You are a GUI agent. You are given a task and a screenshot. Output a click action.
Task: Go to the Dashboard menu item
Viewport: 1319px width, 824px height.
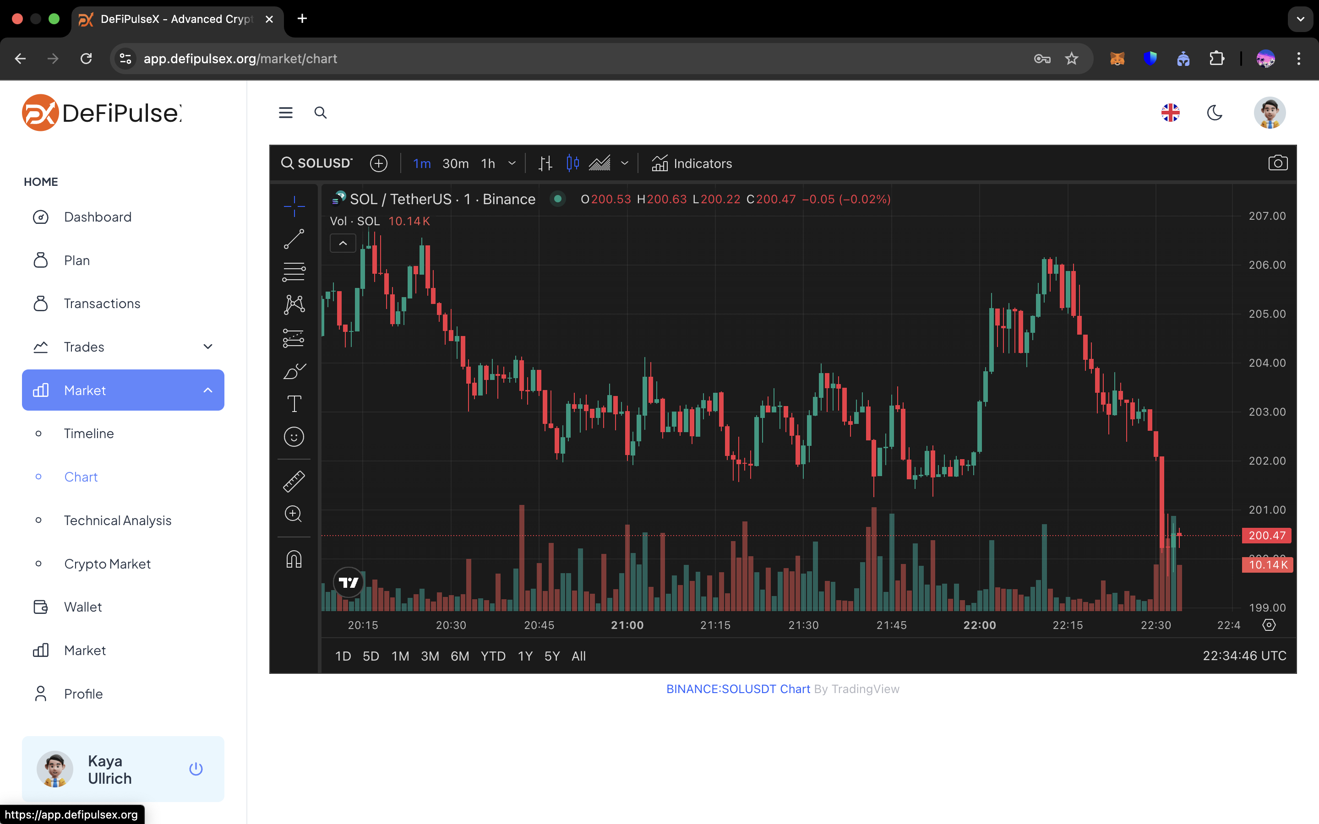(x=98, y=217)
